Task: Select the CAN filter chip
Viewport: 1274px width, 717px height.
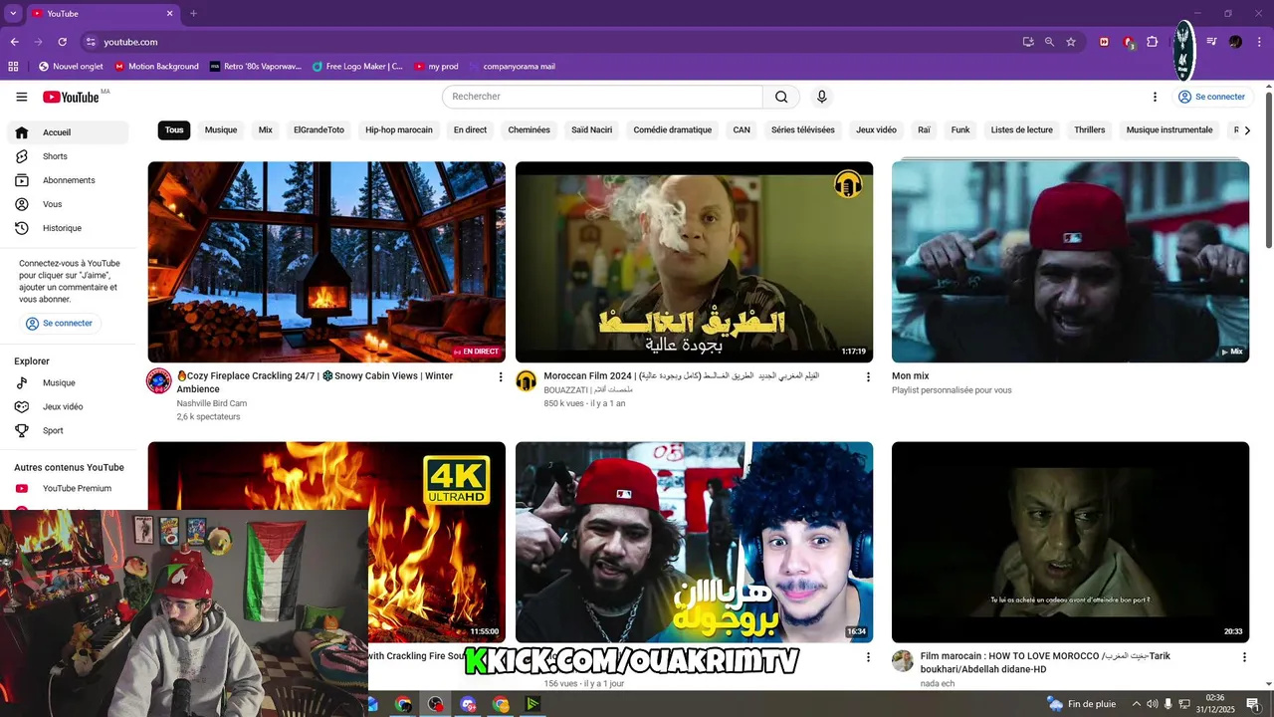Action: (x=742, y=130)
